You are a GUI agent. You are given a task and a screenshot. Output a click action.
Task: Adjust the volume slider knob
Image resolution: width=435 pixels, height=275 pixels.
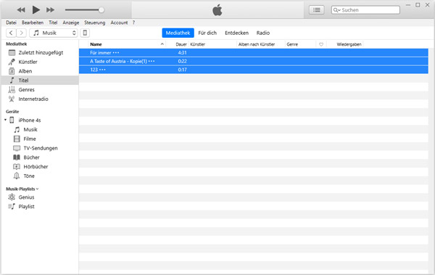(x=101, y=10)
